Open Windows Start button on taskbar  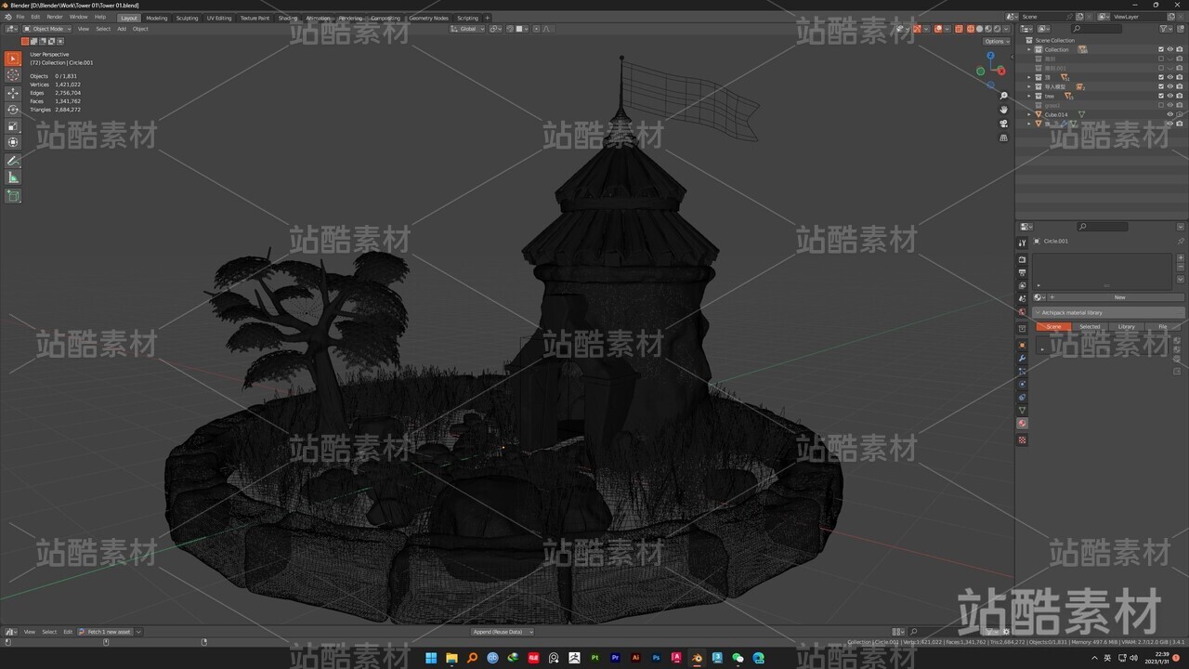click(x=431, y=658)
